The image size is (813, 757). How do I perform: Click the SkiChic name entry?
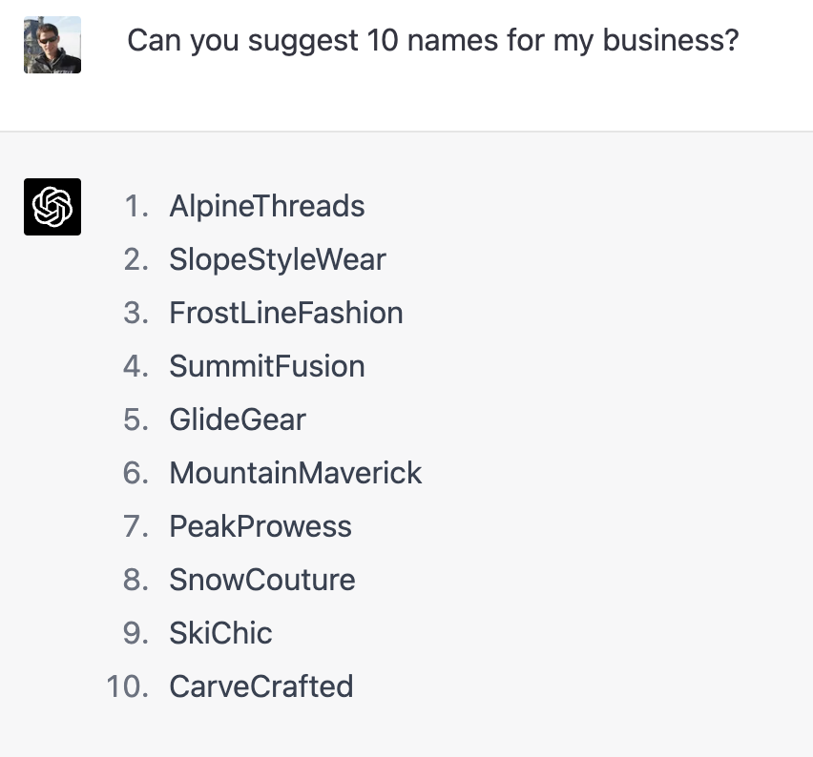pos(221,633)
